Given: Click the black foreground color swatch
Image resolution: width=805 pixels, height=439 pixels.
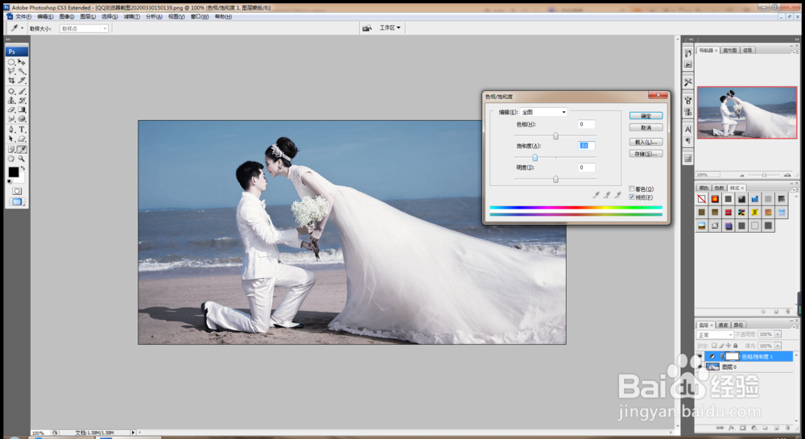Looking at the screenshot, I should tap(14, 172).
